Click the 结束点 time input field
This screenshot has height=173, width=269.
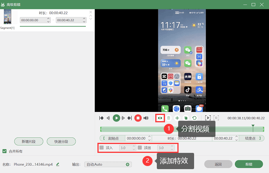(x=226, y=138)
